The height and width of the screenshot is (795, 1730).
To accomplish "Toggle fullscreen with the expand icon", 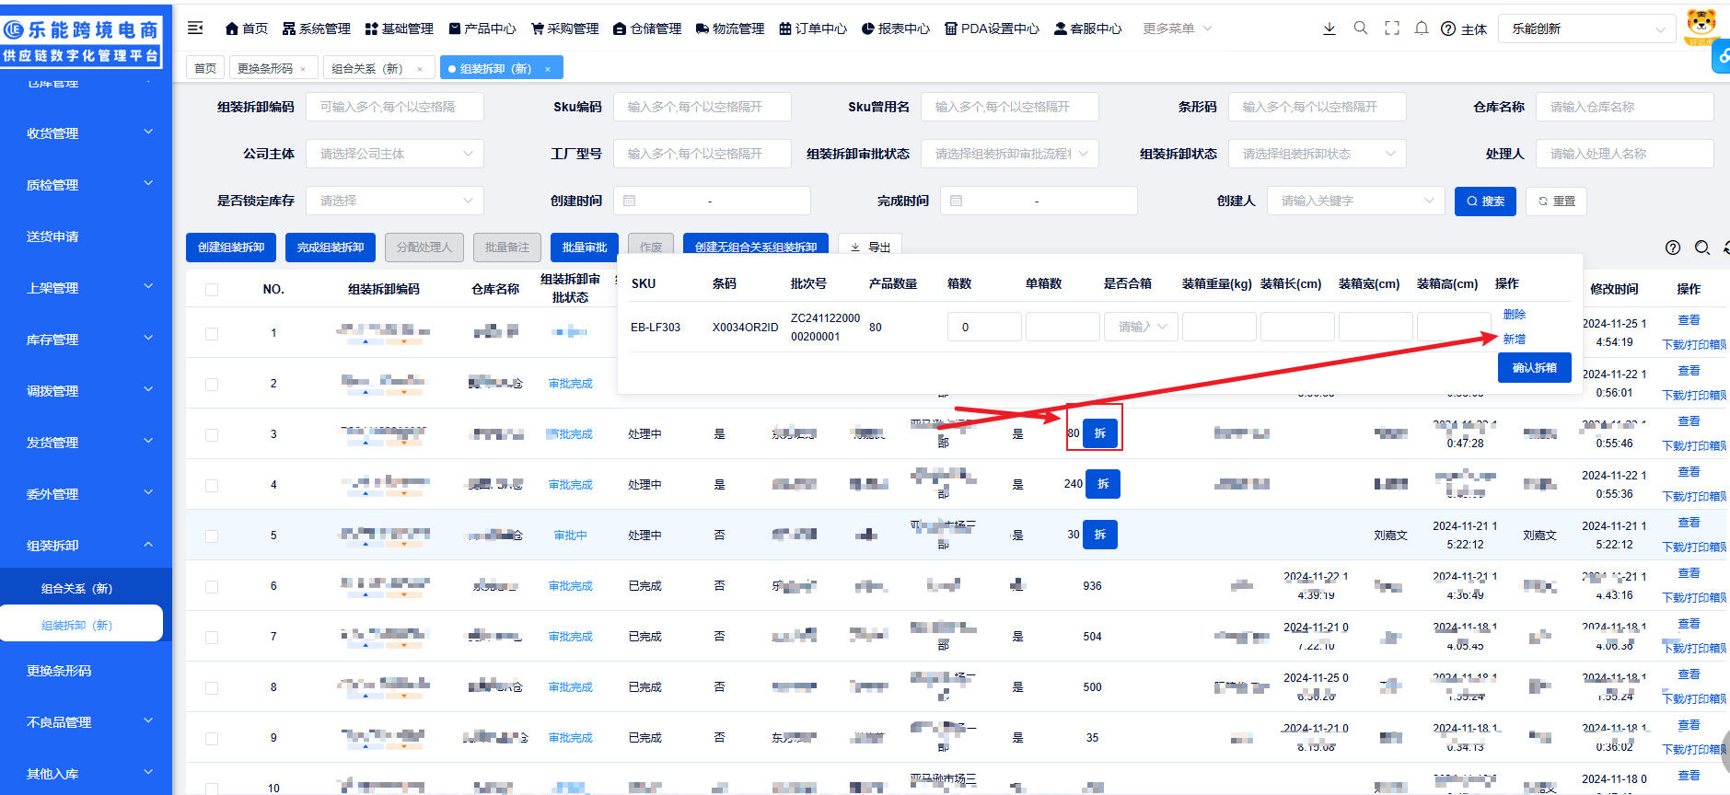I will (1392, 29).
